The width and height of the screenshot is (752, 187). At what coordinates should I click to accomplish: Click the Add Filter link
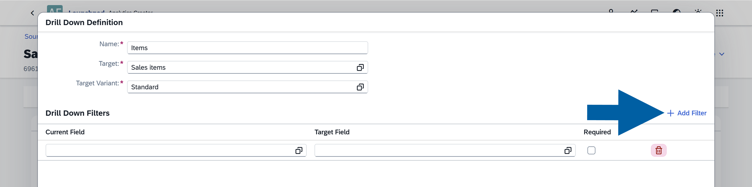pyautogui.click(x=691, y=113)
